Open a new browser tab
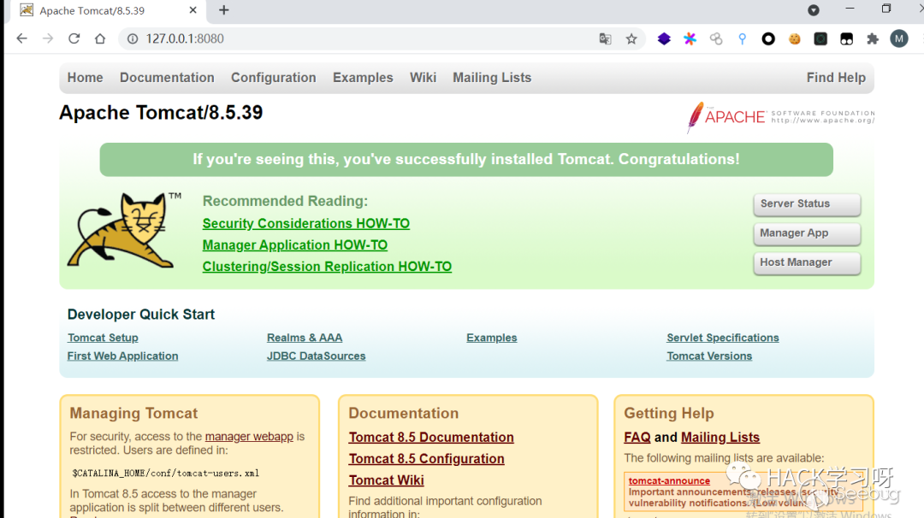 pyautogui.click(x=224, y=10)
